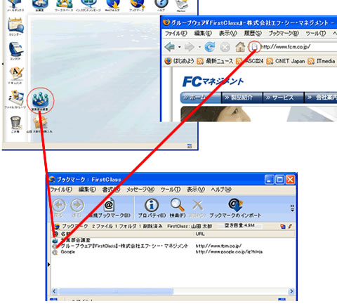Open ツール(T) menu in Firefox window
Viewport: 337px width, 306px height.
click(316, 34)
